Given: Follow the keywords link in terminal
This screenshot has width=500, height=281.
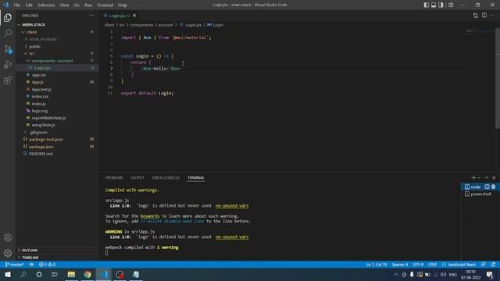Looking at the screenshot, I should click(150, 216).
